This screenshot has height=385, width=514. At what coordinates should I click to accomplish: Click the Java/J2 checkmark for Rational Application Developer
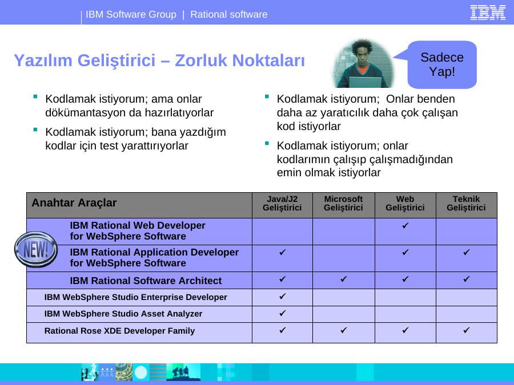tap(282, 252)
